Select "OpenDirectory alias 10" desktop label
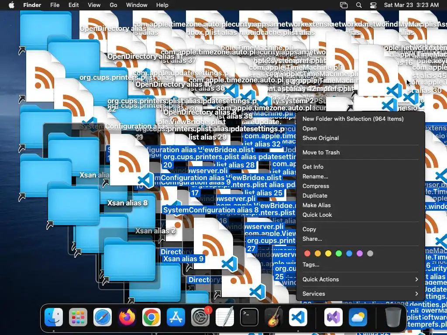This screenshot has height=335, width=447. (174, 85)
